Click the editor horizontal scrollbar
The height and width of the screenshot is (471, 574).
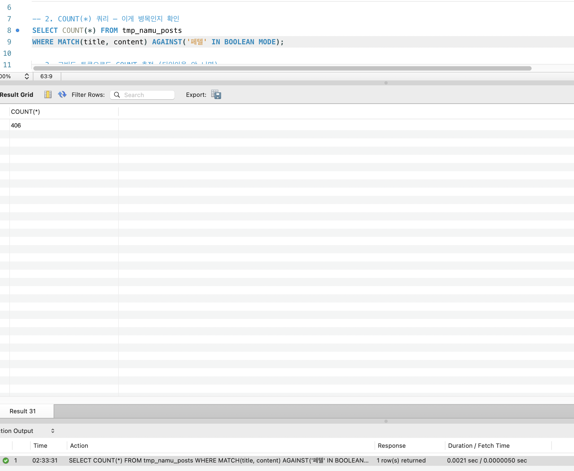(282, 68)
